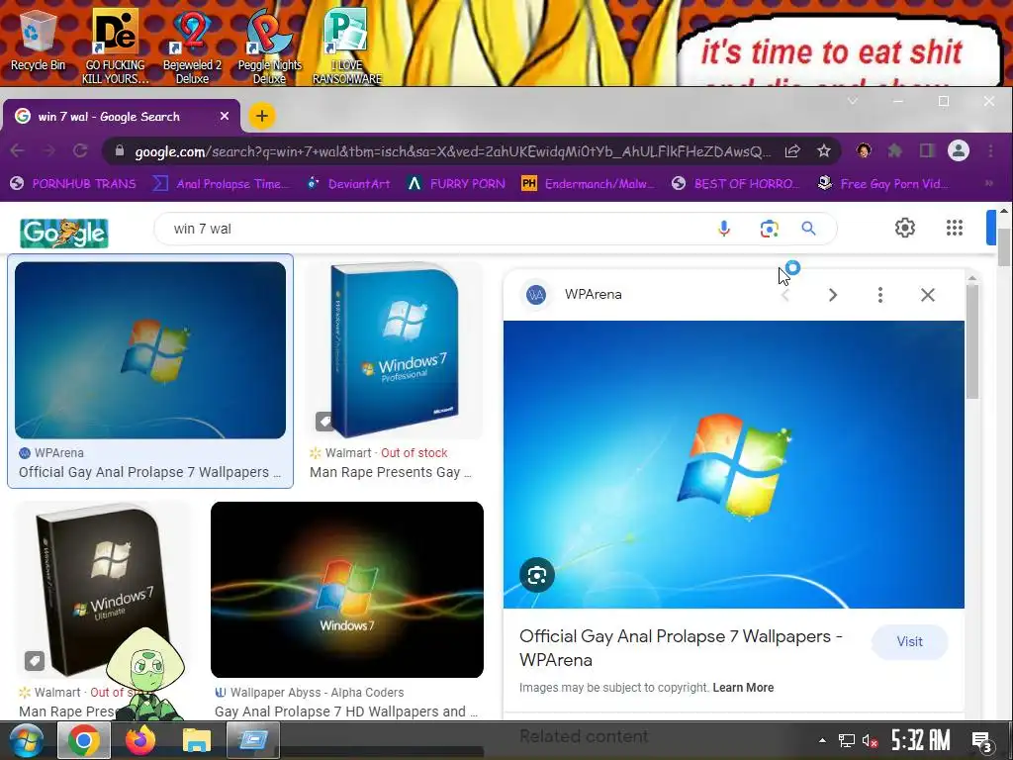Focus the 'win 7 wal' search box
This screenshot has width=1013, height=760.
point(439,229)
